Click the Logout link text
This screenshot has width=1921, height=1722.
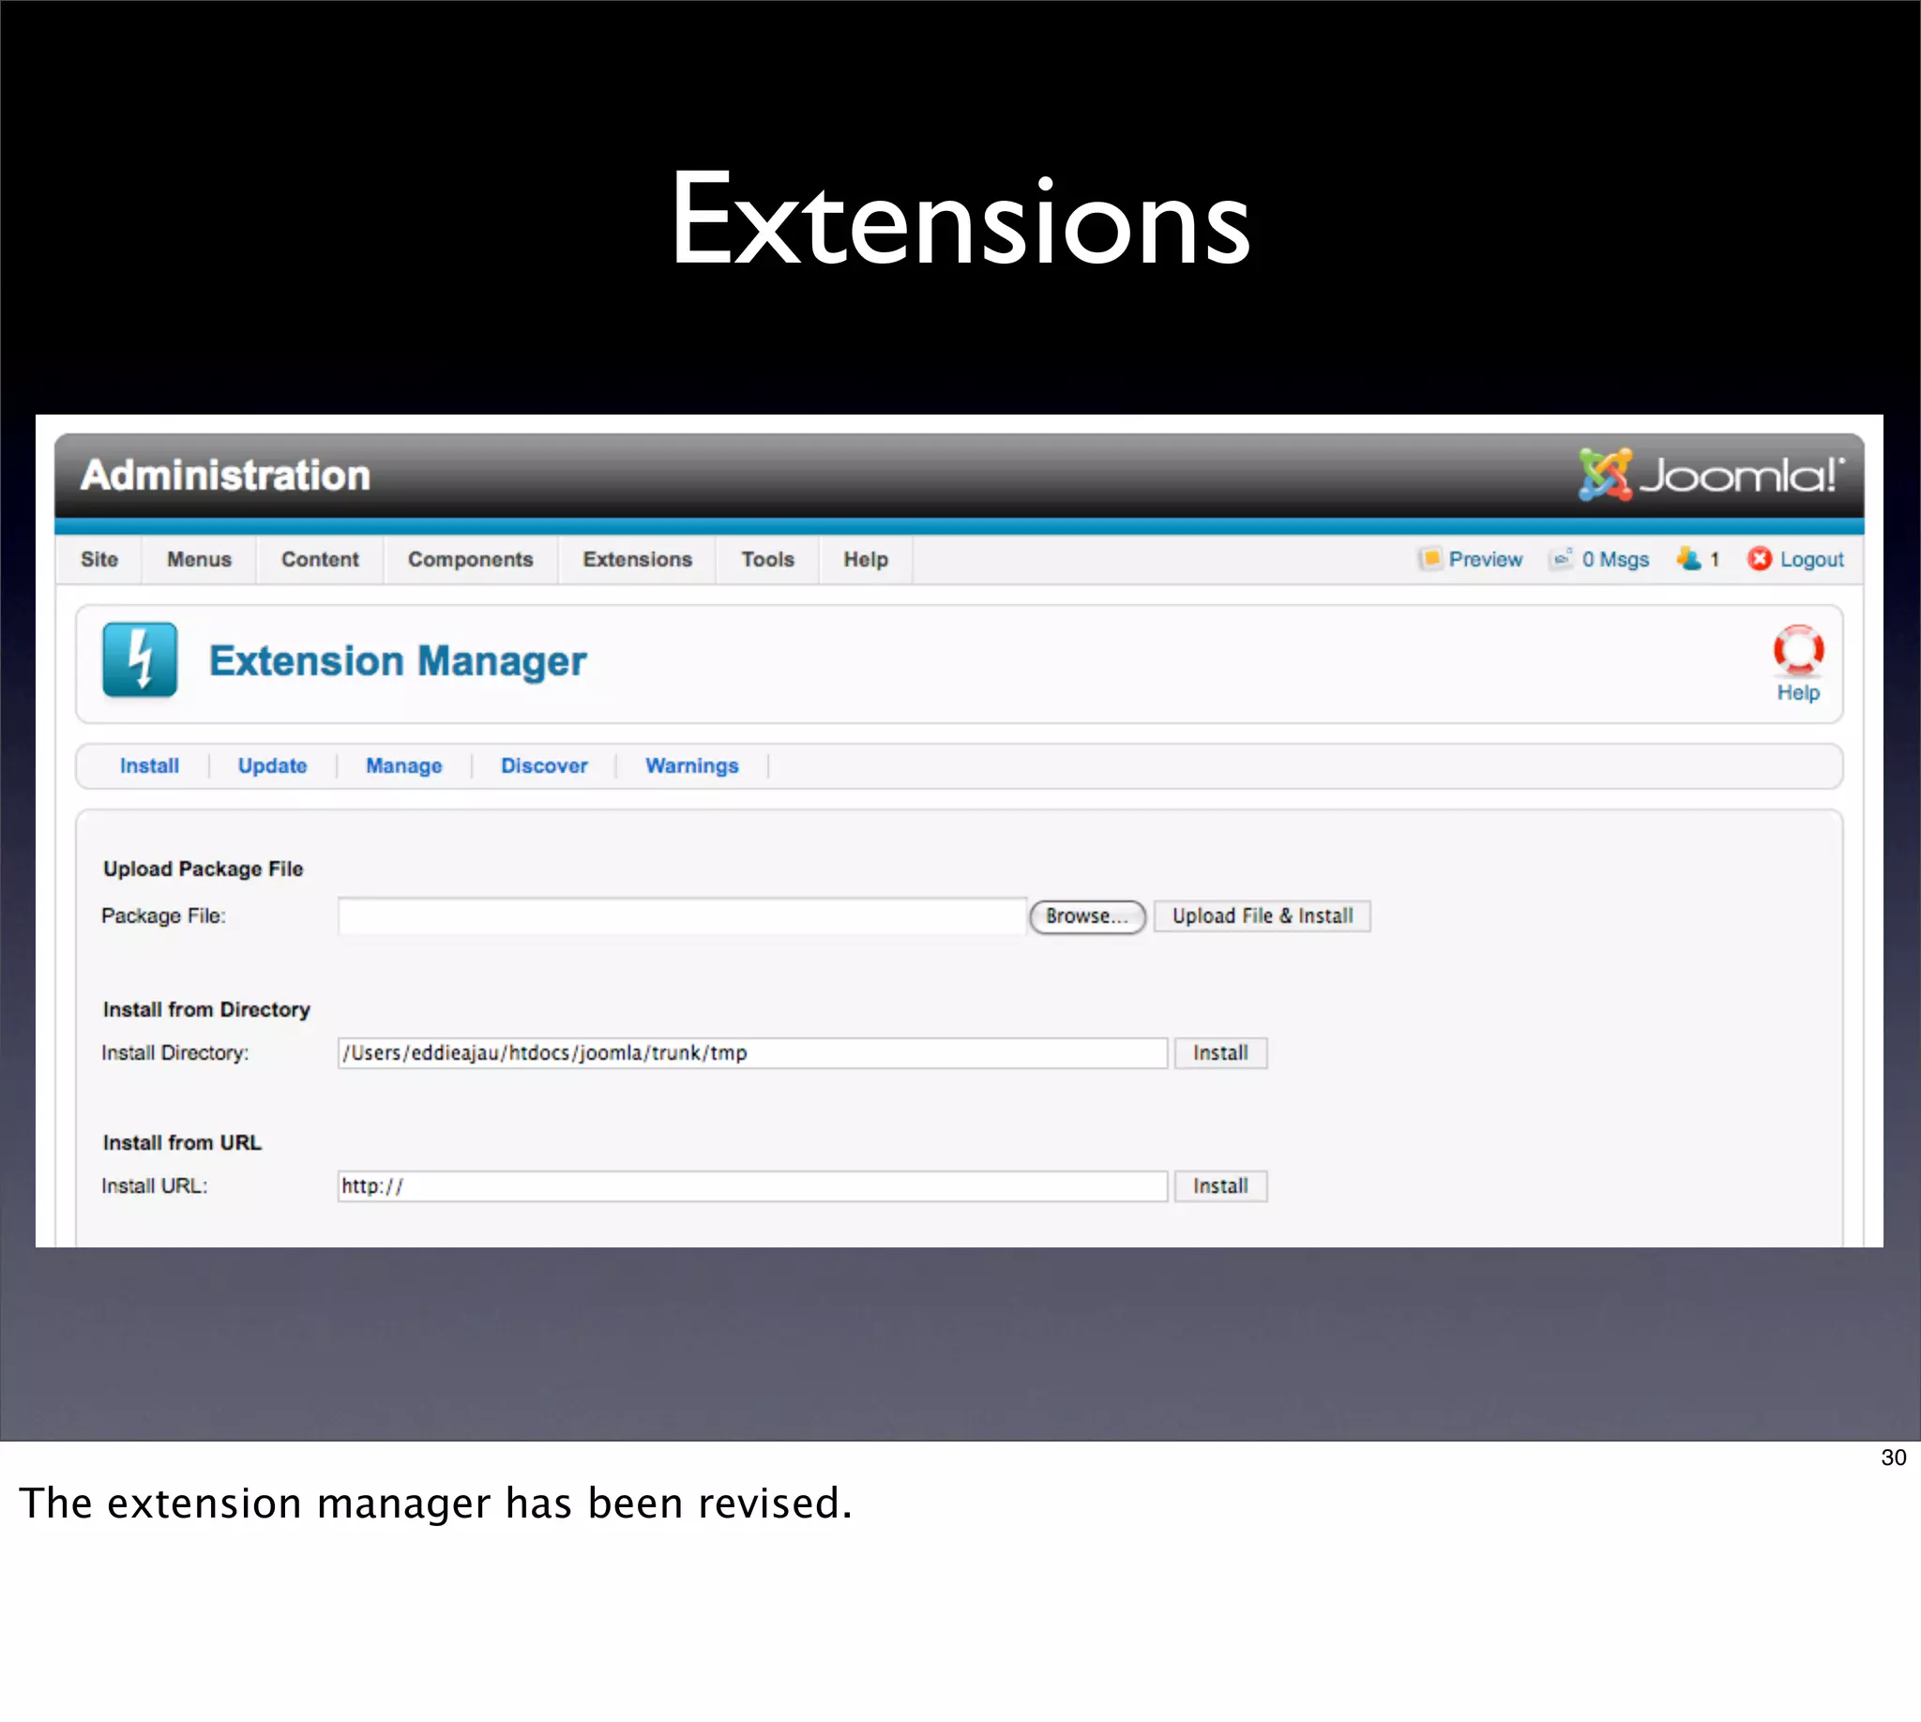point(1811,559)
